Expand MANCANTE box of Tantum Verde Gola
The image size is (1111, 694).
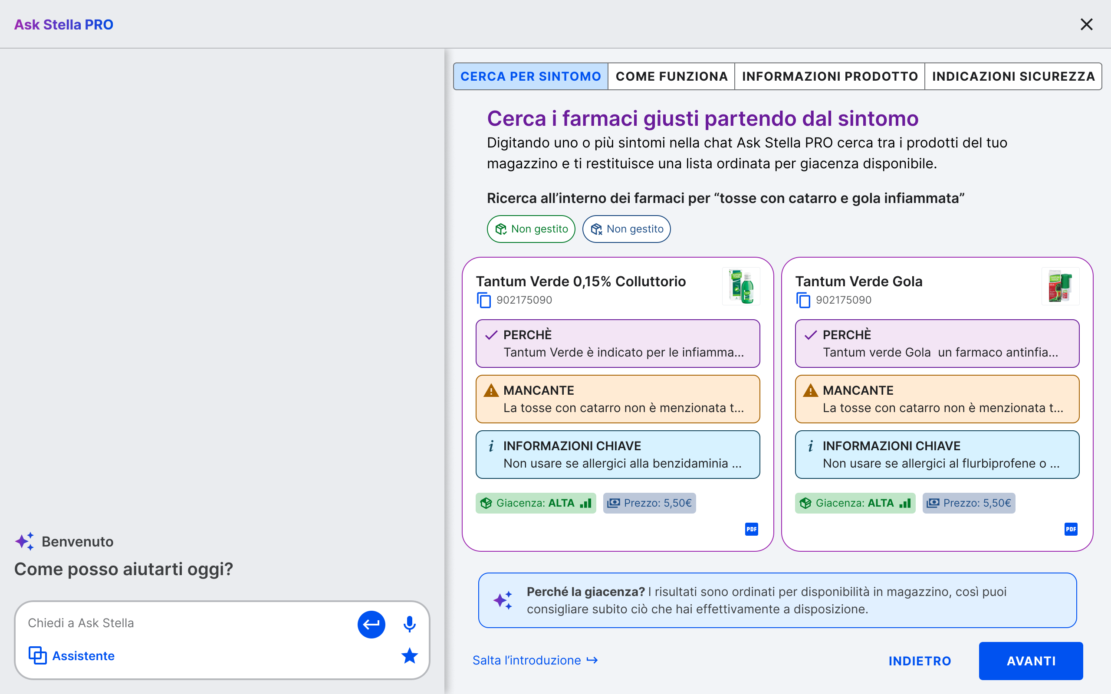click(x=937, y=399)
